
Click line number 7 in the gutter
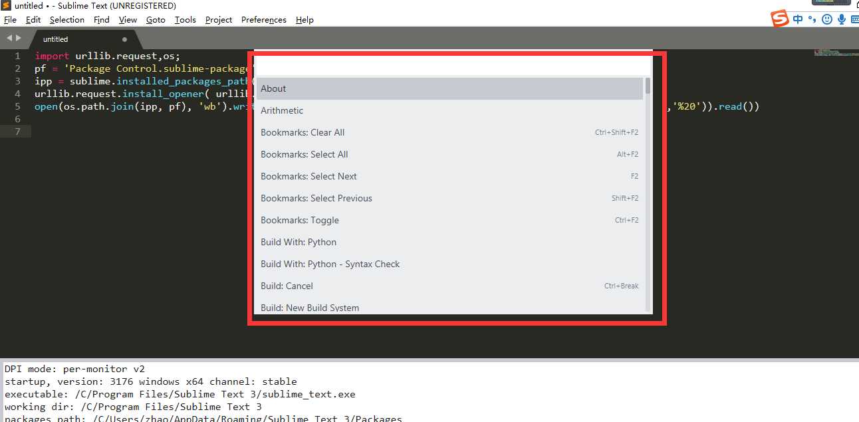click(18, 132)
